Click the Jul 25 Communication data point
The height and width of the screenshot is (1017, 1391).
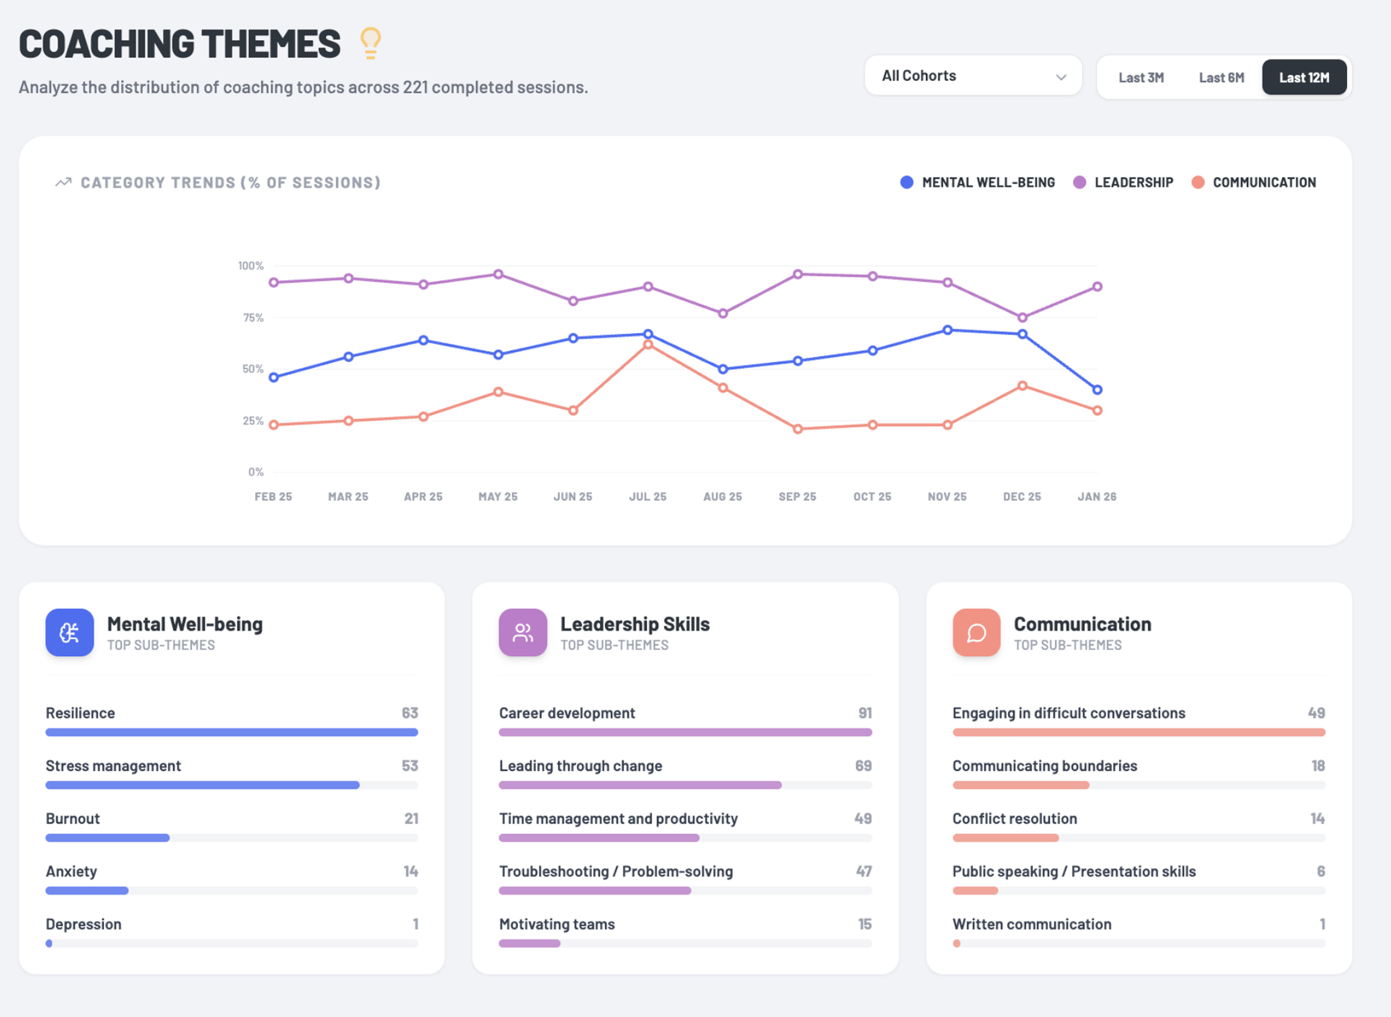click(x=648, y=345)
